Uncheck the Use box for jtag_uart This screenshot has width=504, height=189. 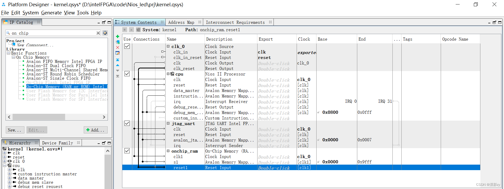127,123
